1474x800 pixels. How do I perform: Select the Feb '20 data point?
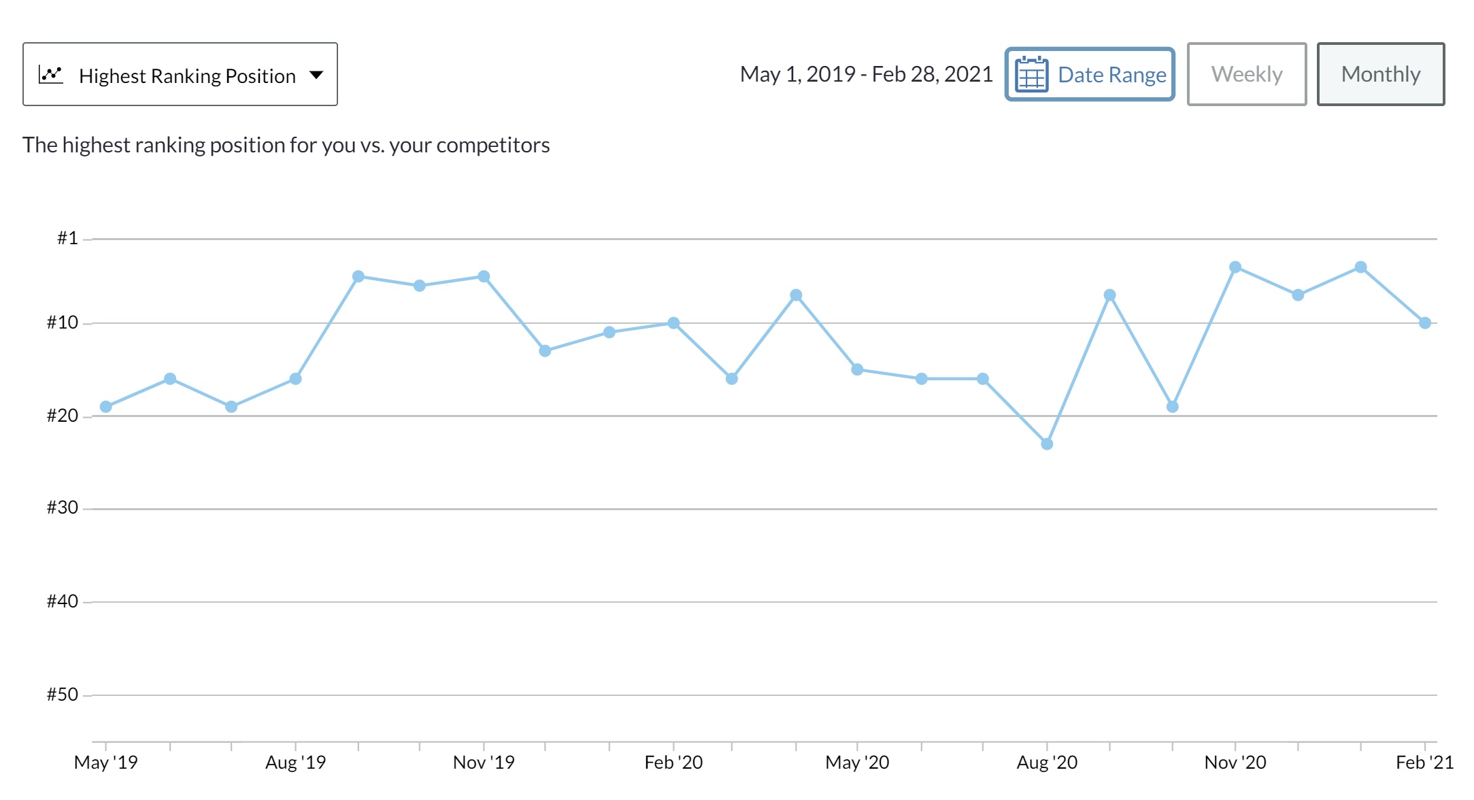tap(673, 323)
